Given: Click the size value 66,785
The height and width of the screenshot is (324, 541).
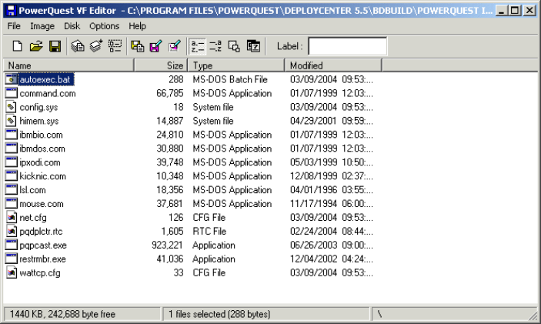Looking at the screenshot, I should 169,94.
